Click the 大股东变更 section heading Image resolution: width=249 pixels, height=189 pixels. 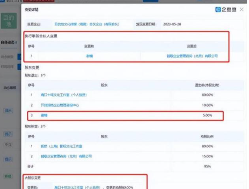pos(33,178)
